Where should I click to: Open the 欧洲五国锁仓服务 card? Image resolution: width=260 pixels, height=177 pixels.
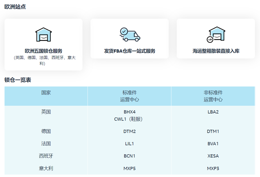point(44,44)
